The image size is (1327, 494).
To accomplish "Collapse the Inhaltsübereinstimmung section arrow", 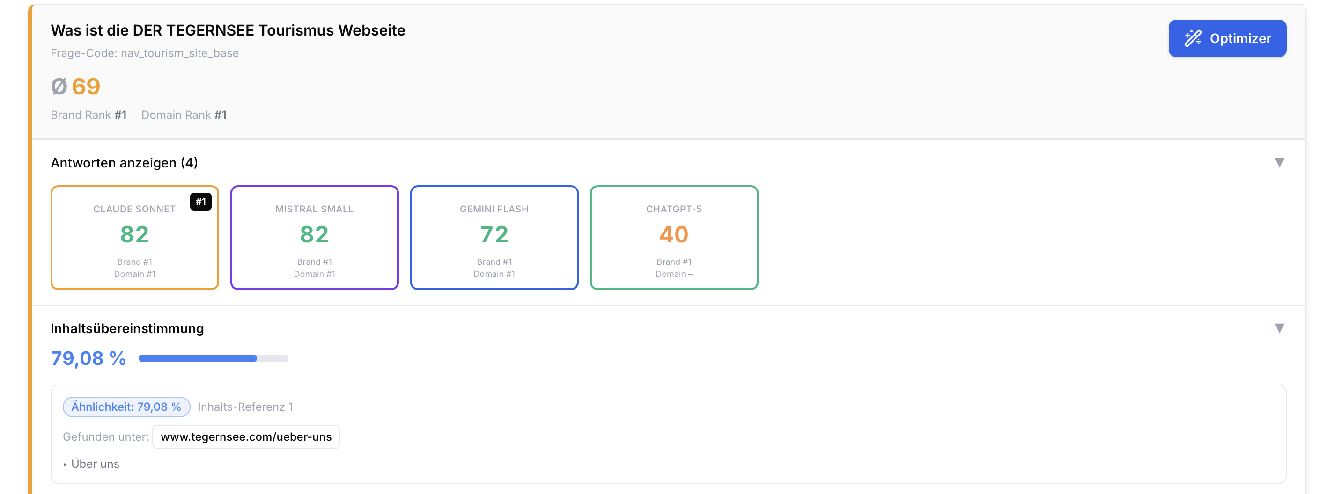I will (x=1279, y=328).
